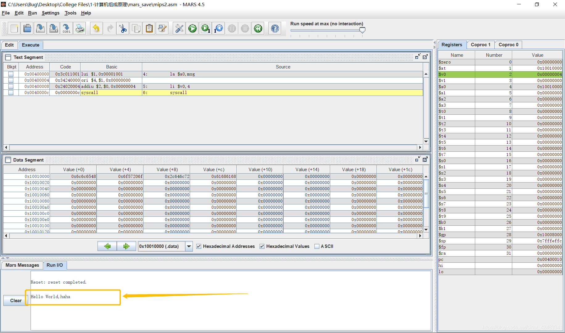
Task: Dump machine code or data icon
Action: click(x=67, y=29)
